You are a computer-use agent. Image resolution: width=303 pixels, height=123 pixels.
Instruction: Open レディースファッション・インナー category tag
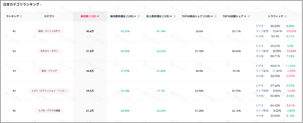click(49, 90)
